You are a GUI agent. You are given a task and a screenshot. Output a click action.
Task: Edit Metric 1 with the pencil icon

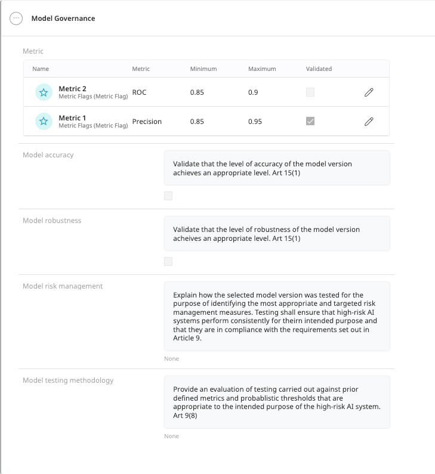pyautogui.click(x=369, y=121)
